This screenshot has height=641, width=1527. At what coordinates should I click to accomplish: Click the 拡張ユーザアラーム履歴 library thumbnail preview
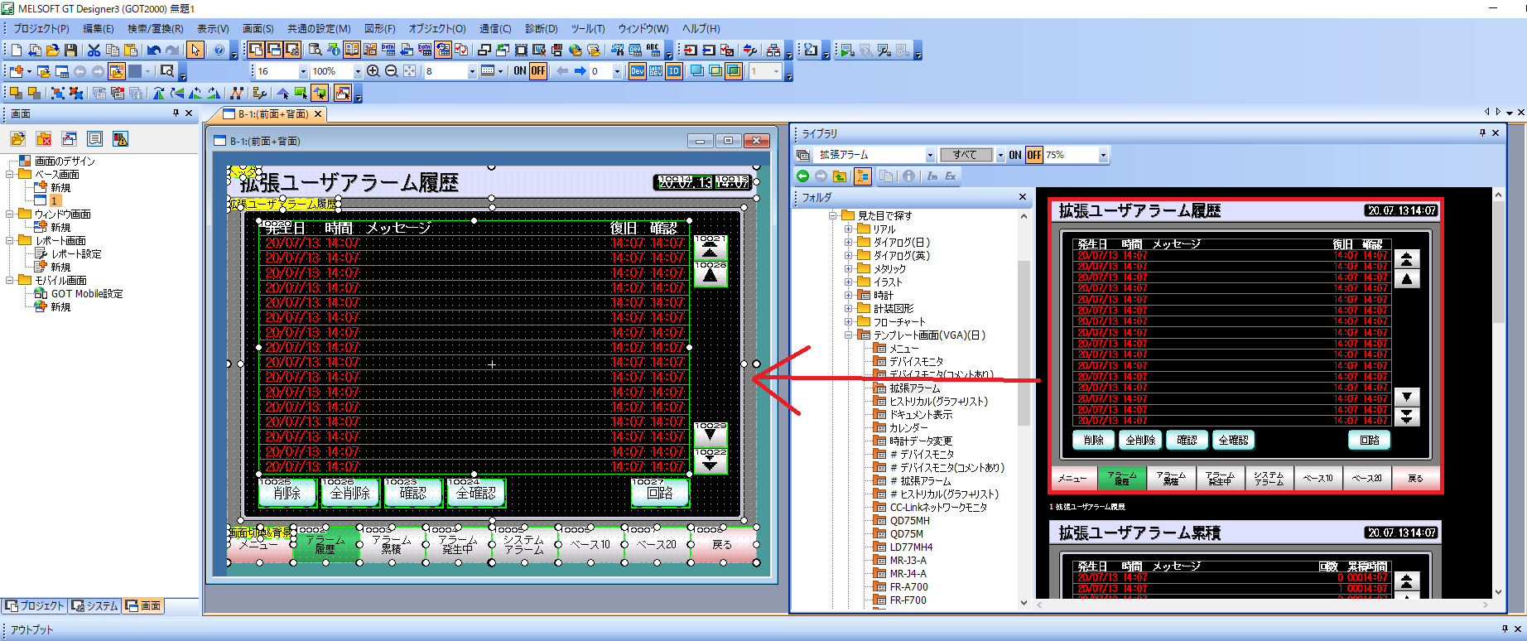[1246, 346]
